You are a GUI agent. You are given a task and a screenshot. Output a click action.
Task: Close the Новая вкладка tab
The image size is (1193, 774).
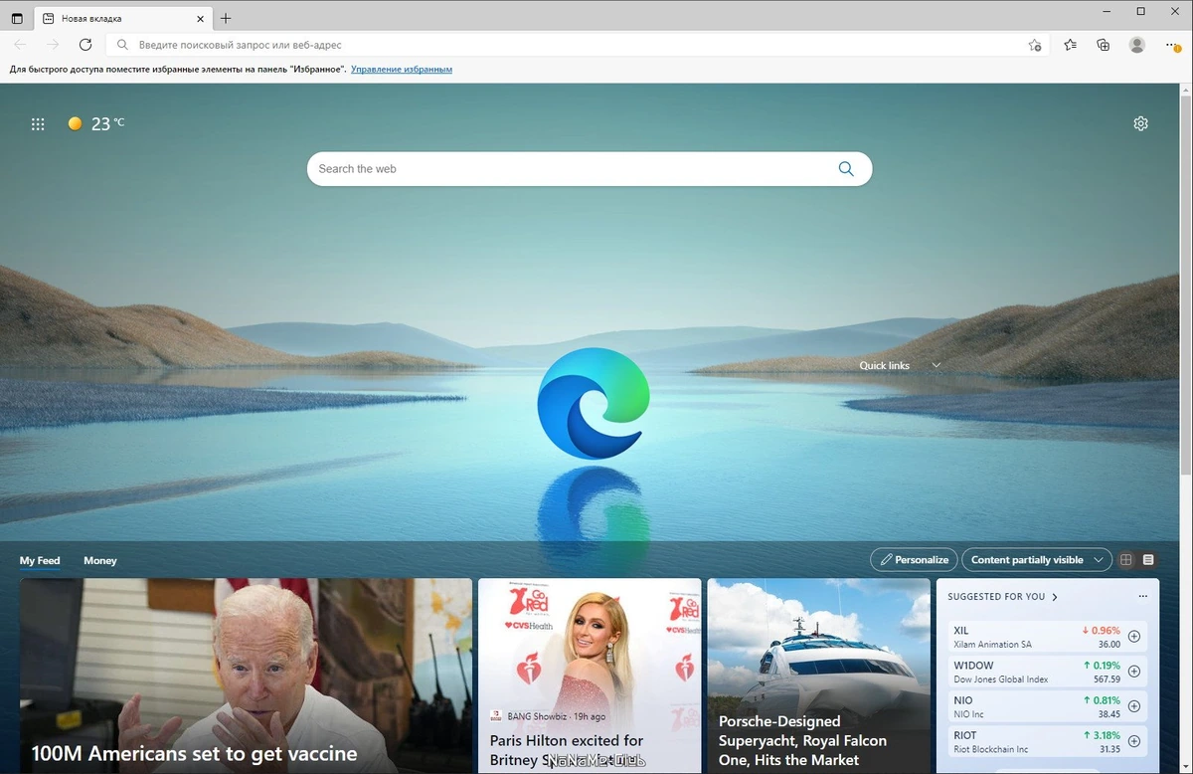[200, 18]
